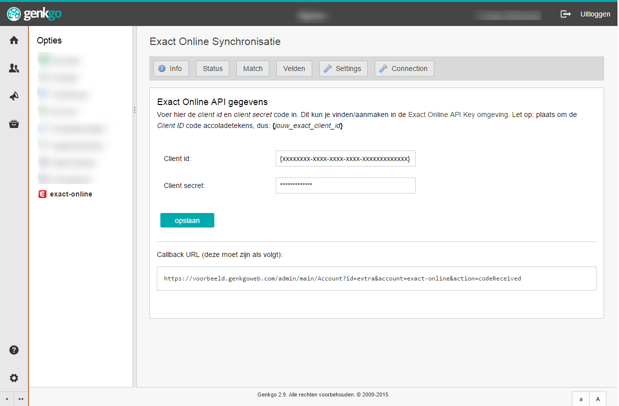Open the Velden tab

click(294, 68)
